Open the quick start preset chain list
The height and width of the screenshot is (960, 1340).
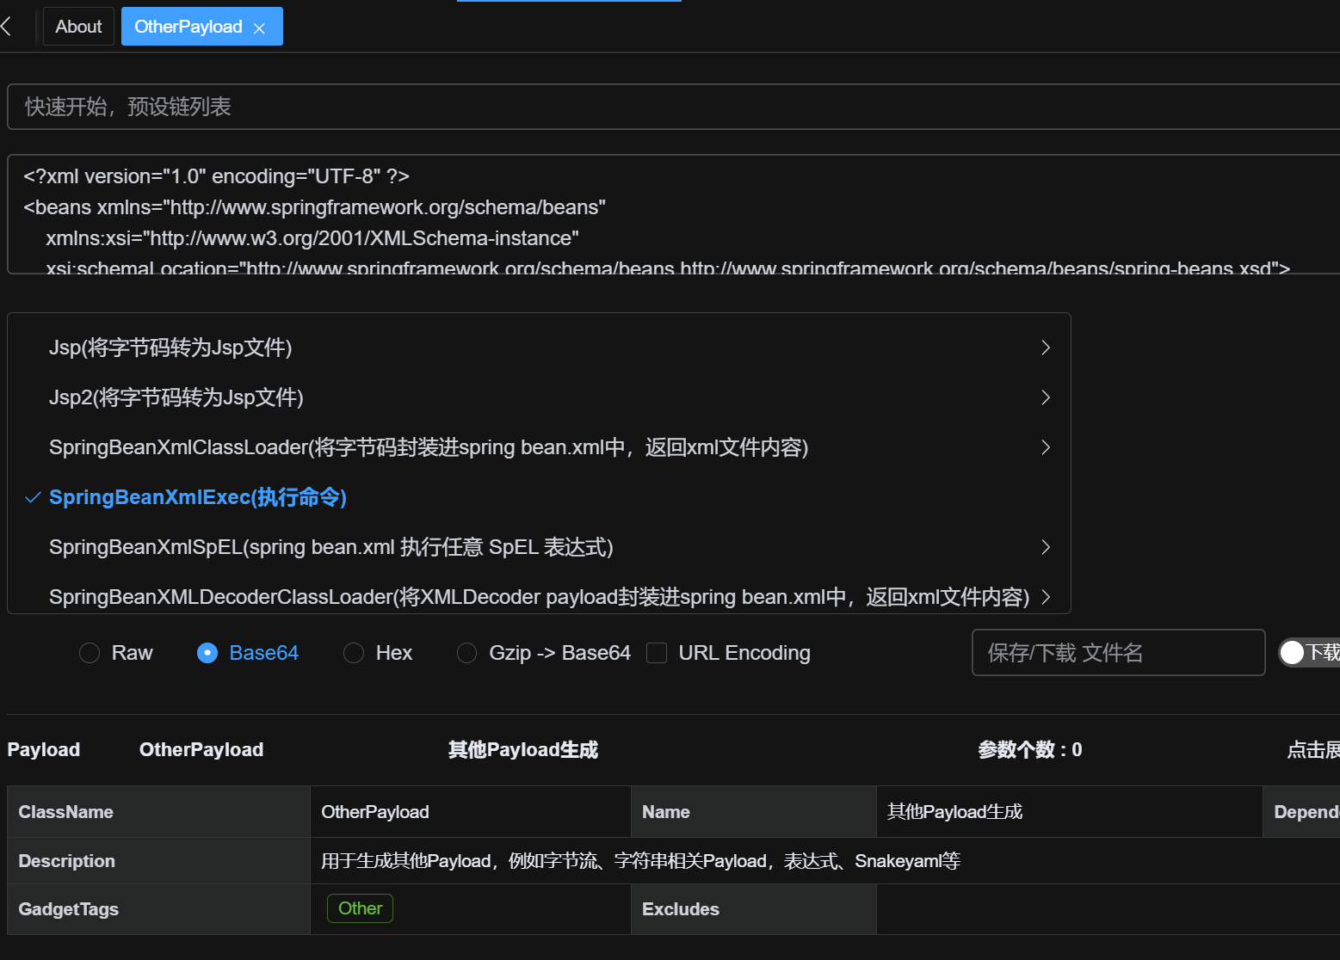[x=671, y=107]
